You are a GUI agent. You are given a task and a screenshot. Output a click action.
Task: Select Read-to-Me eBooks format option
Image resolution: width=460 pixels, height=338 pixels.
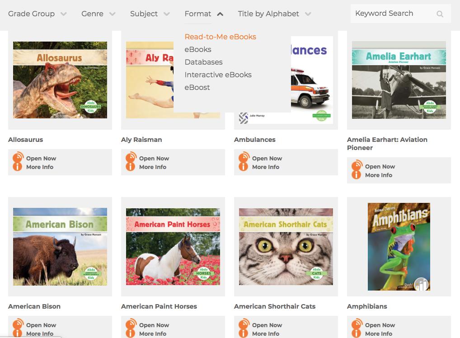(220, 37)
